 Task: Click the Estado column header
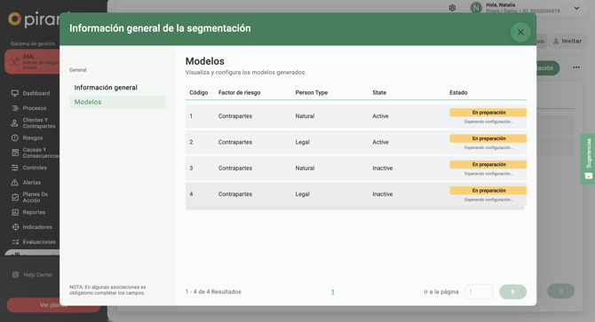tap(458, 92)
